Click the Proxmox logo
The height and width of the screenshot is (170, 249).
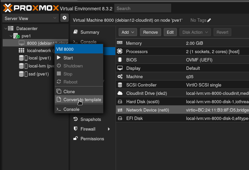(31, 8)
